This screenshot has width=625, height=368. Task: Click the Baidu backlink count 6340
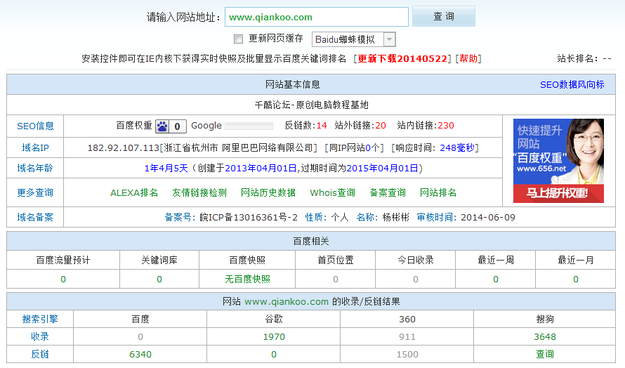[140, 355]
